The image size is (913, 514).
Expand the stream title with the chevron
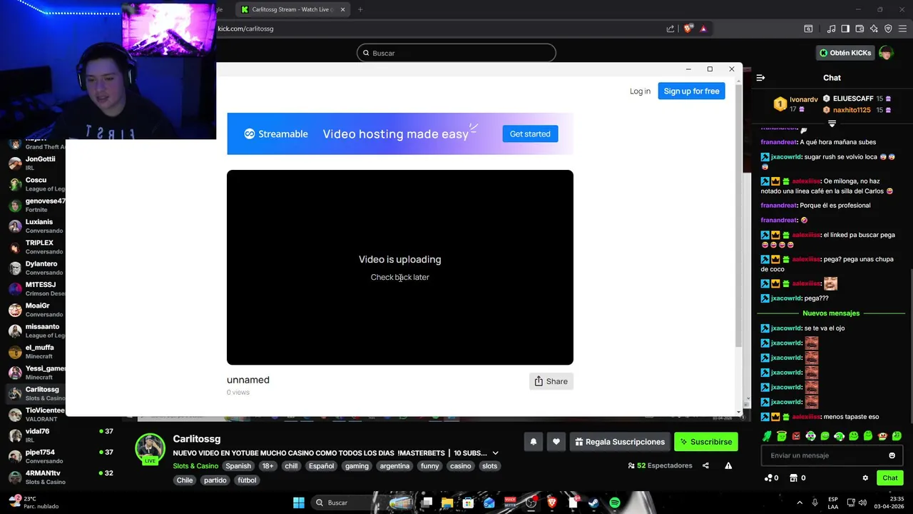click(495, 453)
